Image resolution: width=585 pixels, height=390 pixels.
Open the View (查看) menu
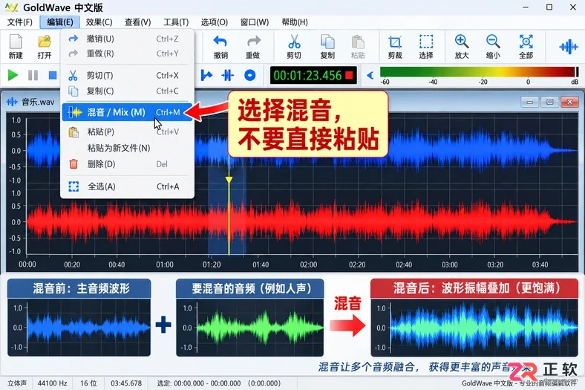(x=137, y=22)
